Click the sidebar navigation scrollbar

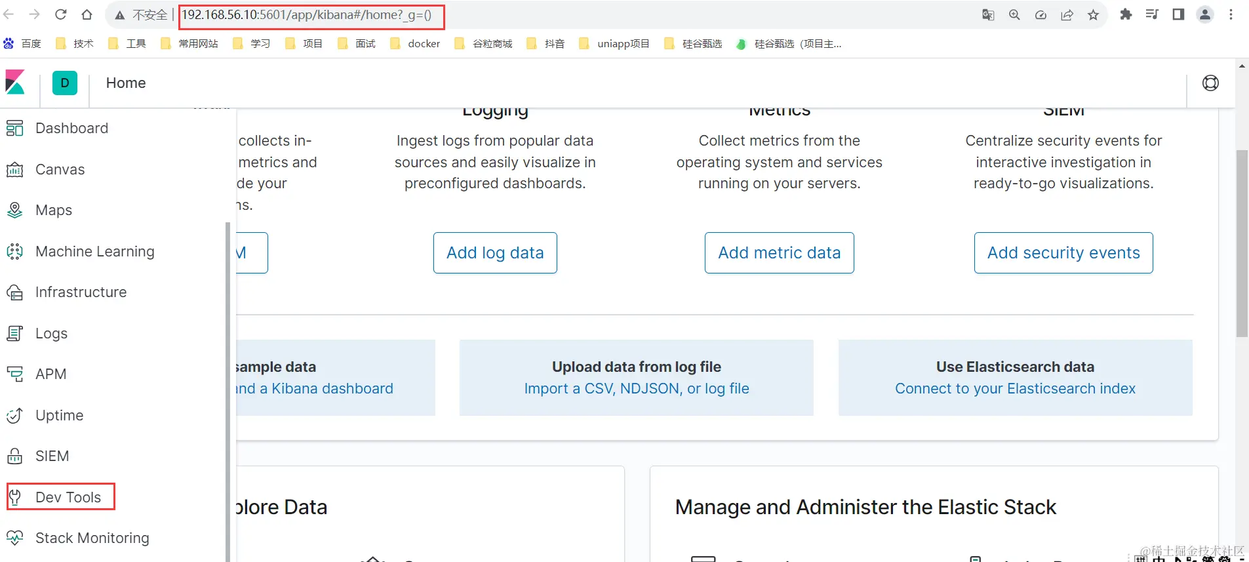[228, 391]
